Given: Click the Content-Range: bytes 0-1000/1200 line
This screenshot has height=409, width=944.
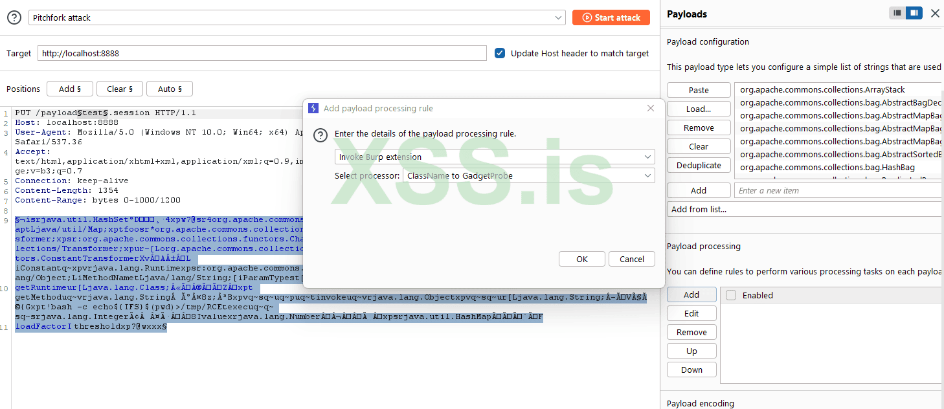Looking at the screenshot, I should 98,200.
